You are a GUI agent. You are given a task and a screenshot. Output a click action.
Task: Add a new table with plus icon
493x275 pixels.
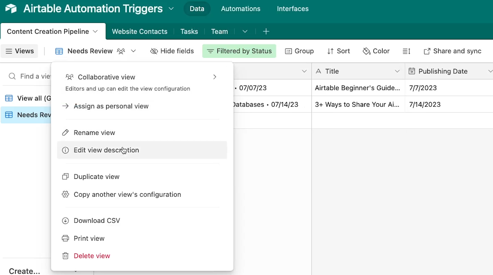(x=266, y=32)
